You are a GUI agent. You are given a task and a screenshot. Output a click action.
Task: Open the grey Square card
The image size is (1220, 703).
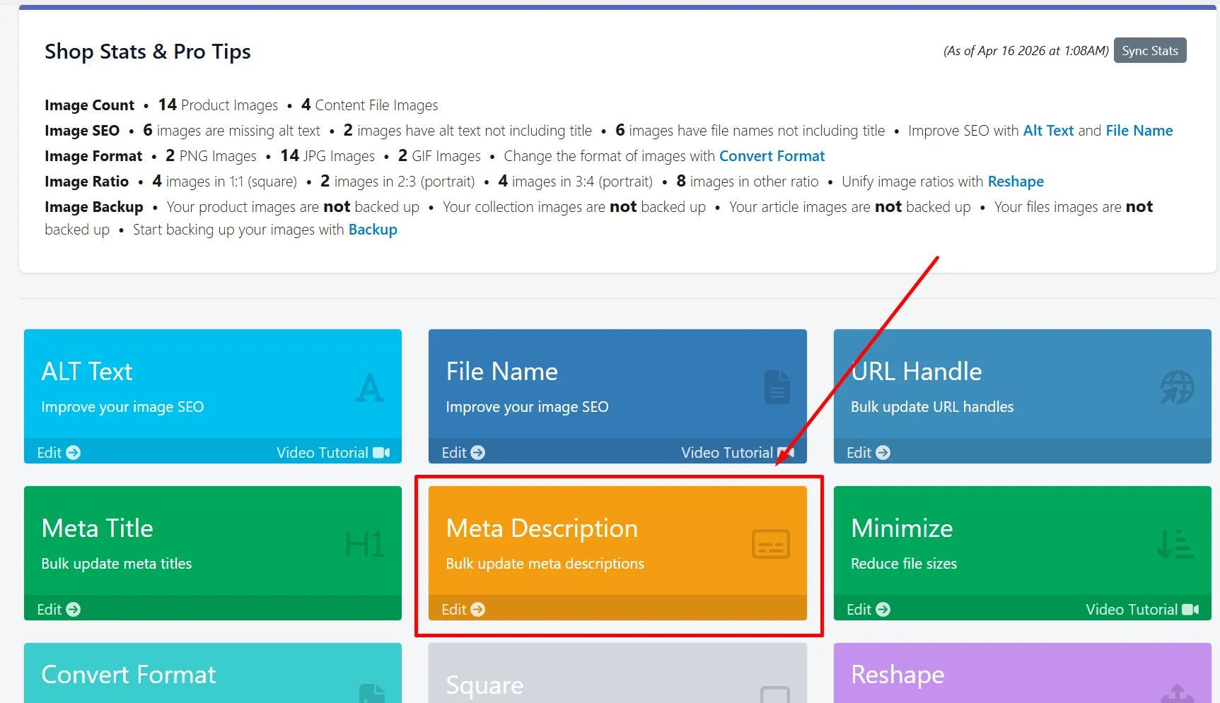click(x=617, y=673)
